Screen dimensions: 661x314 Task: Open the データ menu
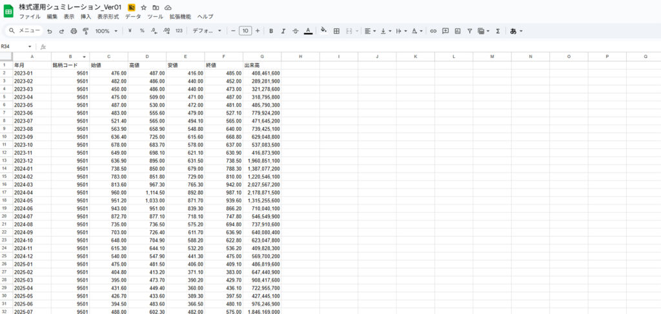coord(133,16)
